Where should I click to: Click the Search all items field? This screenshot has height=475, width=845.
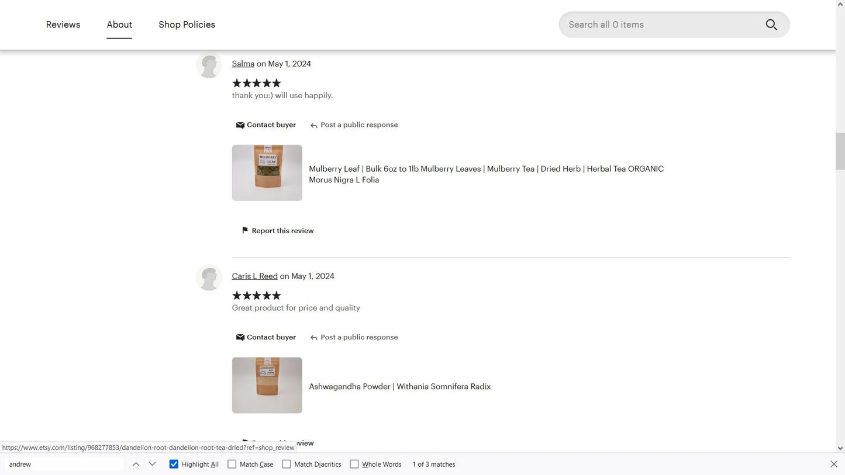[x=661, y=25]
